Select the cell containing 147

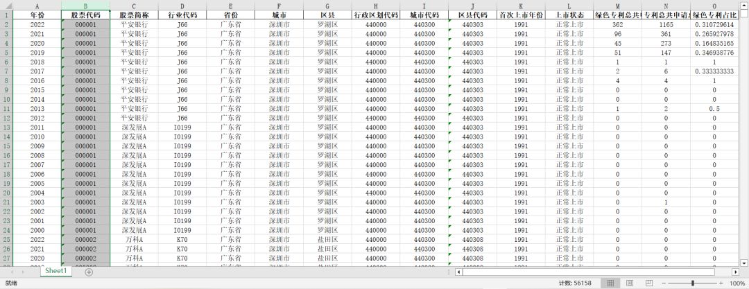coord(666,53)
